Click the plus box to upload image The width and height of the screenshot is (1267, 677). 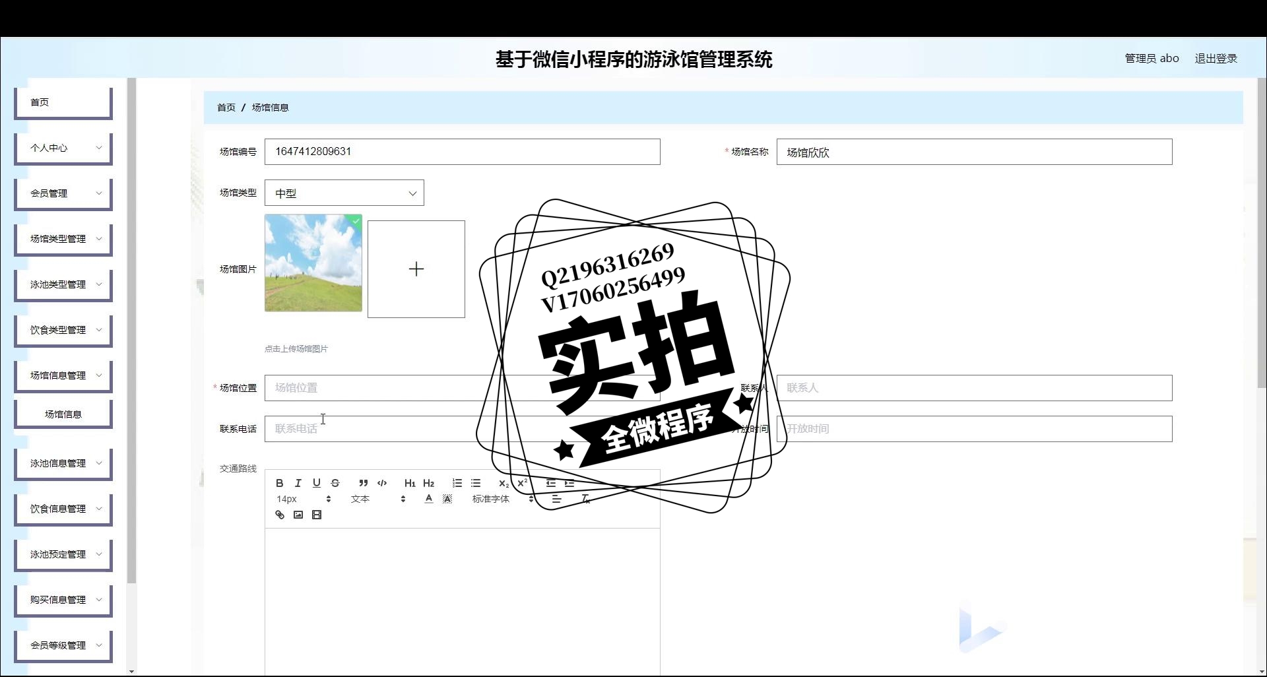coord(416,269)
